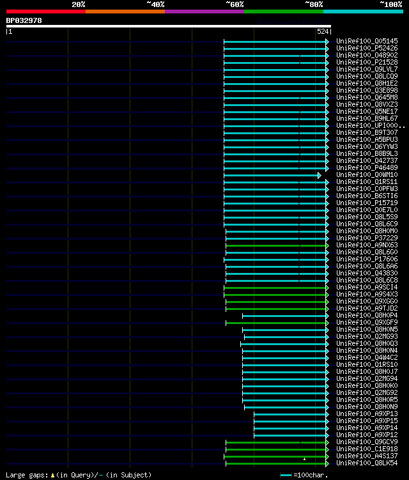Click the orange ~40% identity legend segment

(125, 12)
